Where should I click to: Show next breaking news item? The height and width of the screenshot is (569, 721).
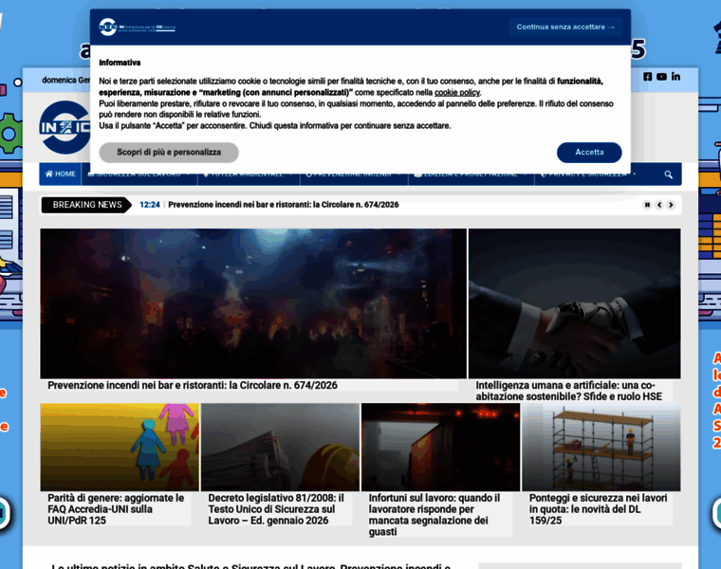point(671,205)
